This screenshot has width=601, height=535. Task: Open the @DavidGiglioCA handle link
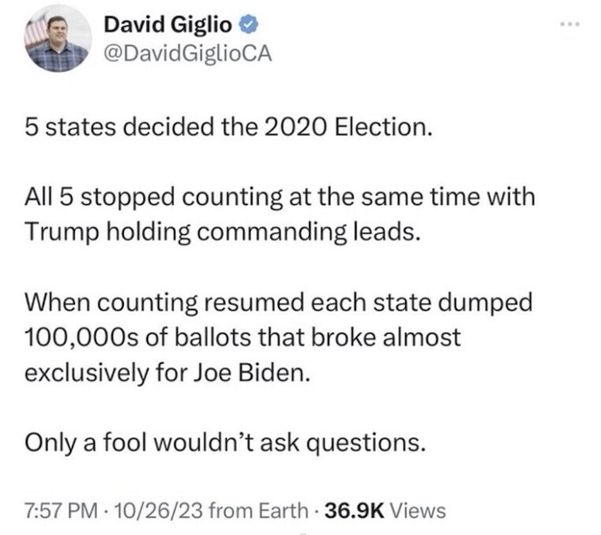pyautogui.click(x=177, y=52)
